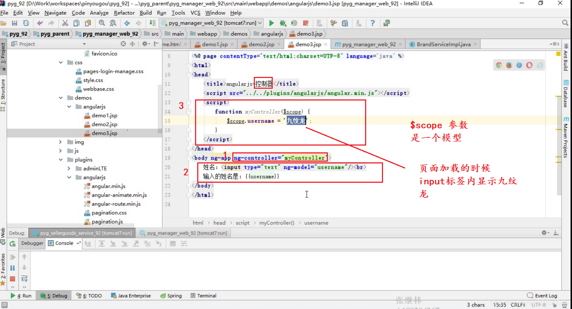Switch to demo1.jsp editor tab
Image resolution: width=572 pixels, height=309 pixels.
tap(214, 44)
